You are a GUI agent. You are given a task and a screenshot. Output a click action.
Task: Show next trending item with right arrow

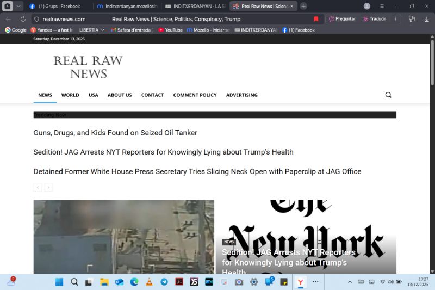coord(48,187)
